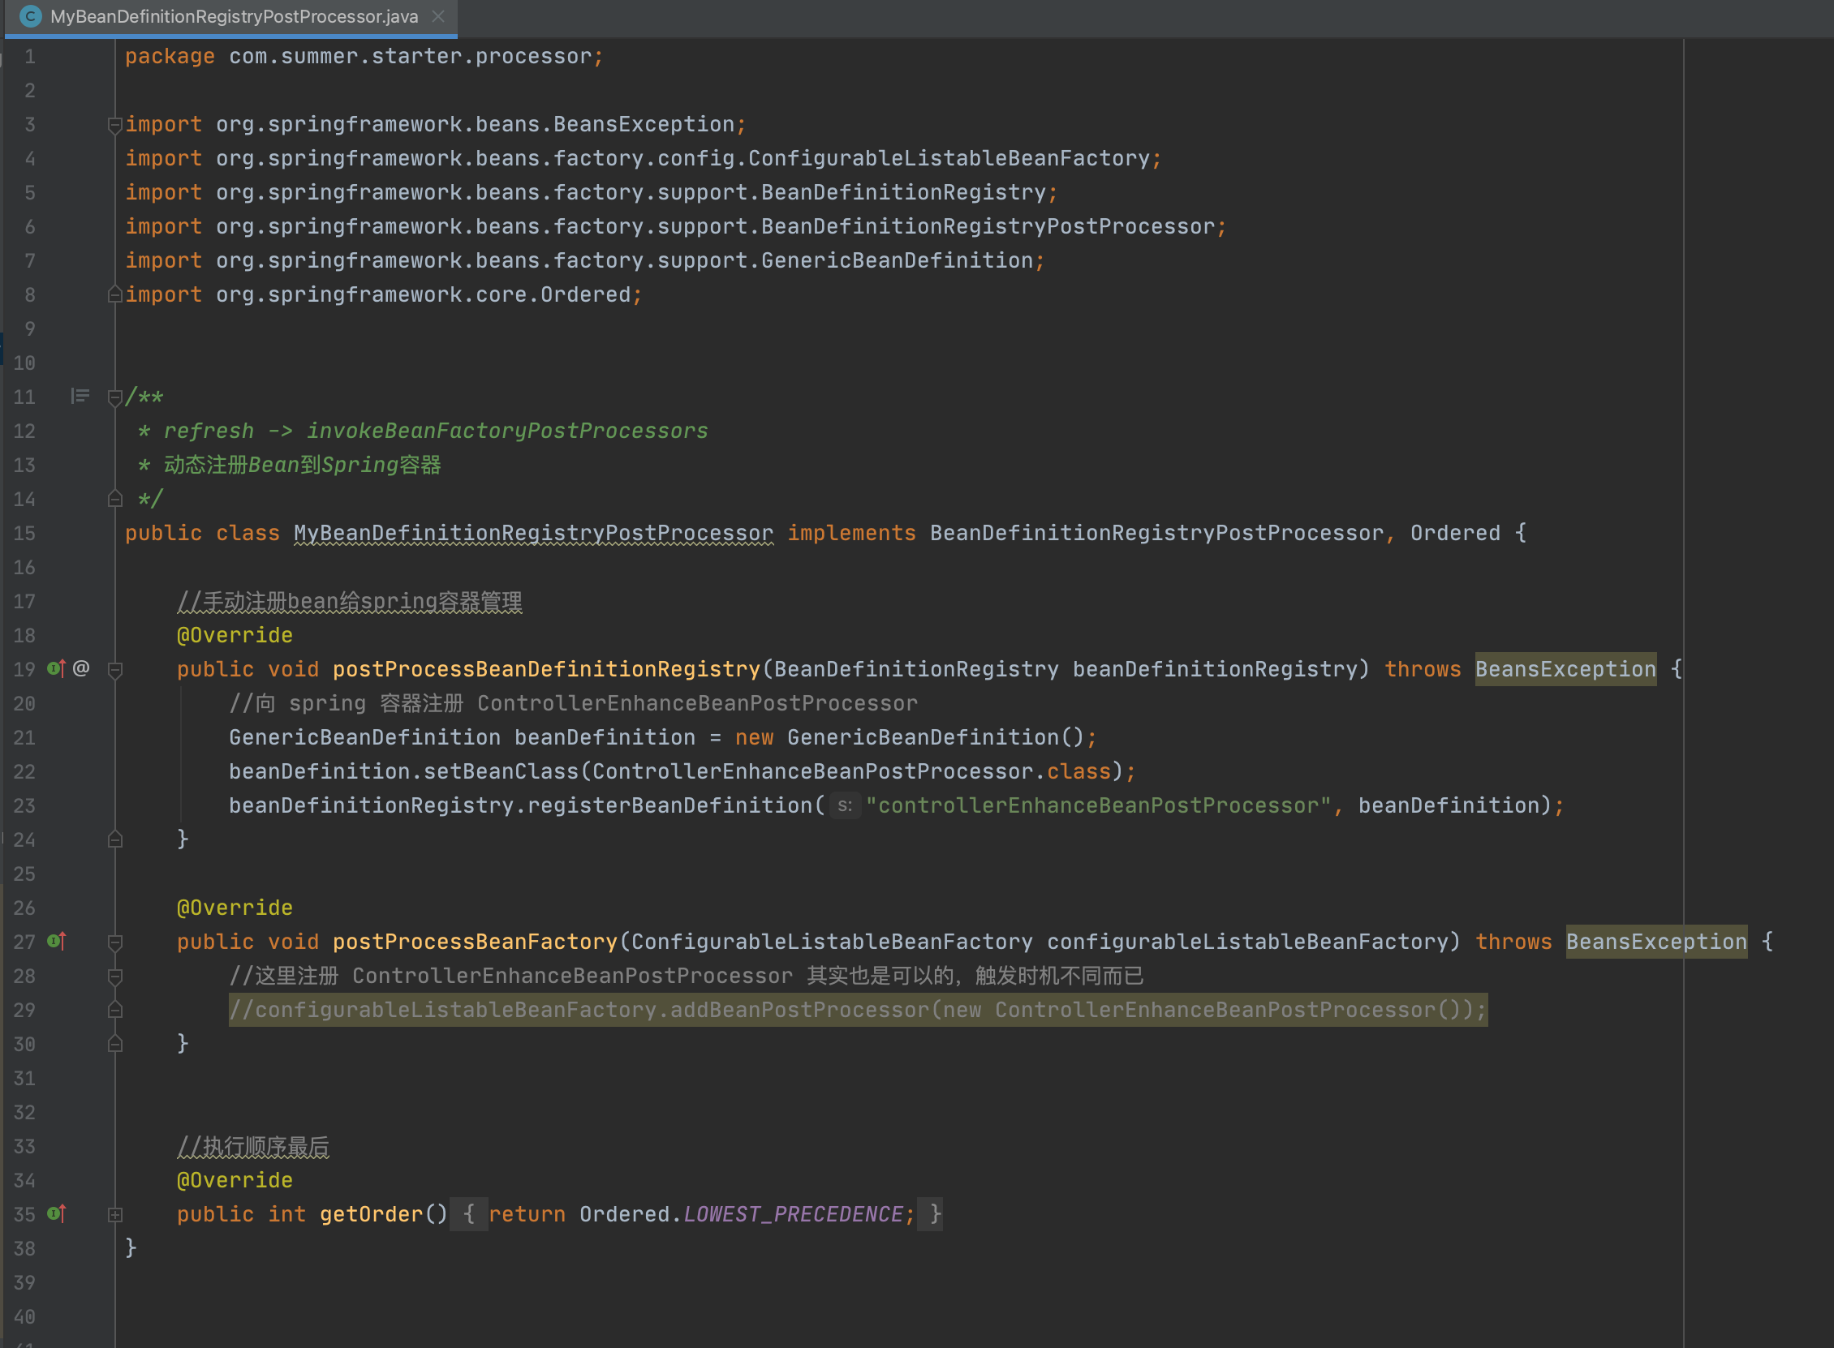
Task: Click the @Override annotation on line 26
Action: pos(235,908)
